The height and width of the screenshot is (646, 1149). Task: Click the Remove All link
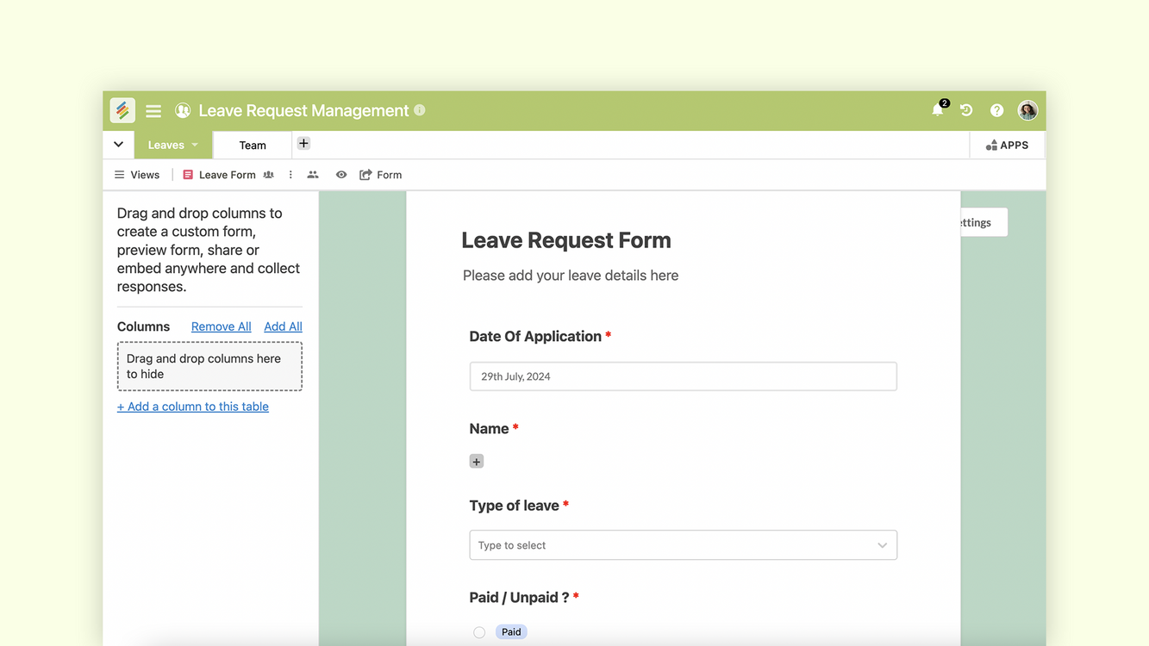221,326
